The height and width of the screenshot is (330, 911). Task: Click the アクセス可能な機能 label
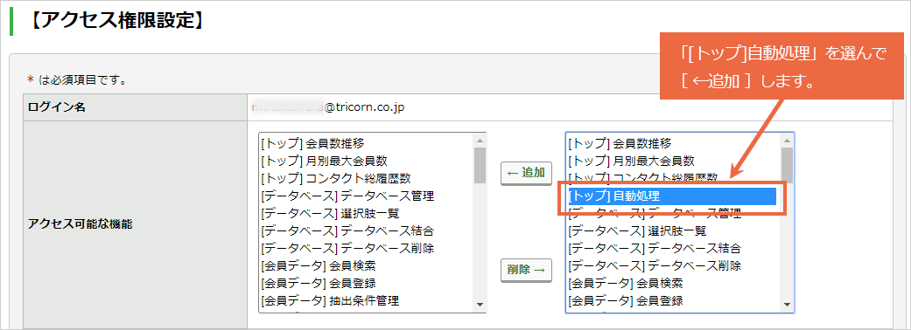click(81, 223)
